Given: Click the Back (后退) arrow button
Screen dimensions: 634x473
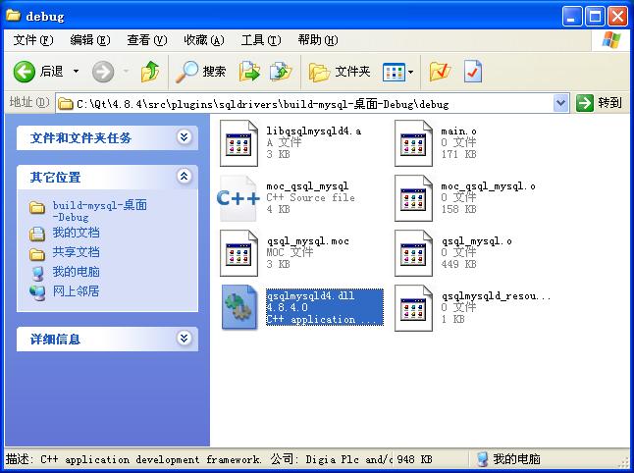Looking at the screenshot, I should [x=26, y=72].
